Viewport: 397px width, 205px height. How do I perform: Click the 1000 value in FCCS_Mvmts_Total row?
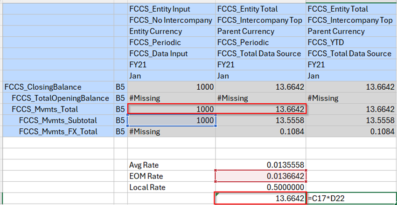171,109
